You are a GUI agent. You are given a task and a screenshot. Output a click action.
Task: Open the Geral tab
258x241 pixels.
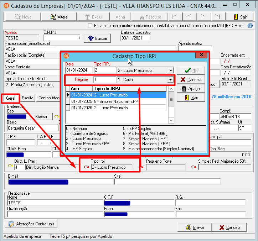tap(11, 98)
